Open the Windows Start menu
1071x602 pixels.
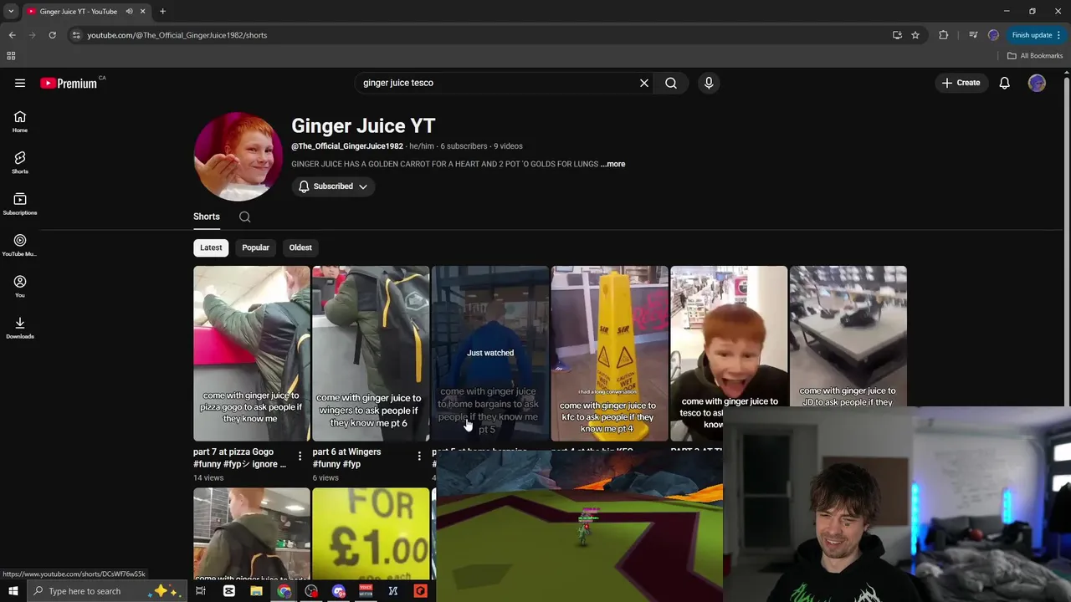[13, 591]
